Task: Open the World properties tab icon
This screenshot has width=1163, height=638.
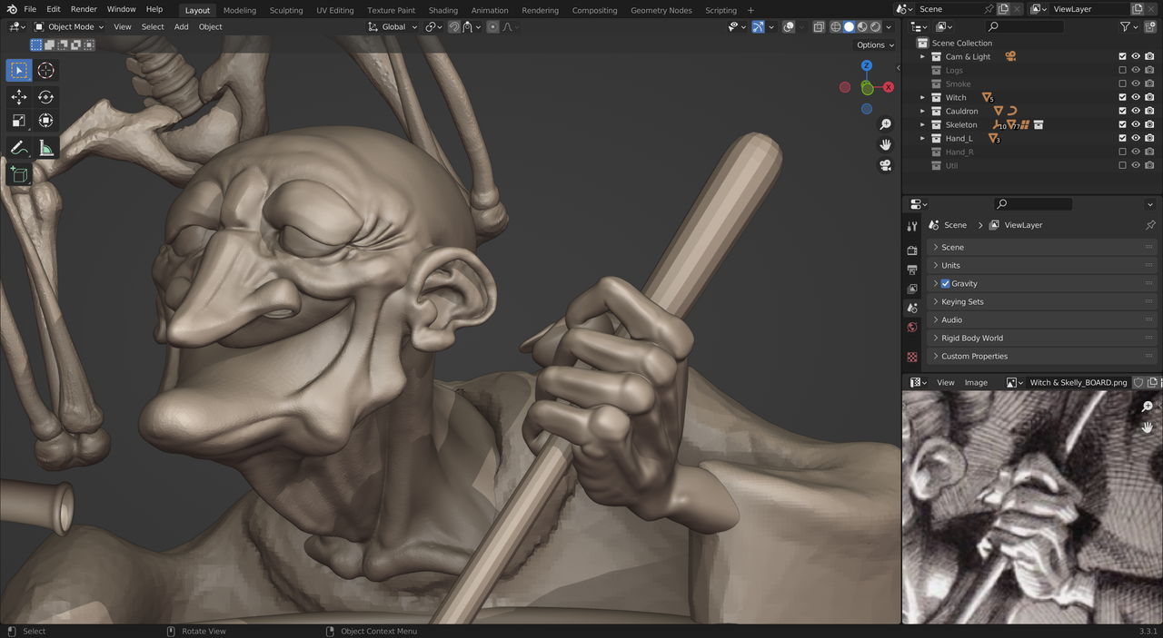Action: click(912, 328)
